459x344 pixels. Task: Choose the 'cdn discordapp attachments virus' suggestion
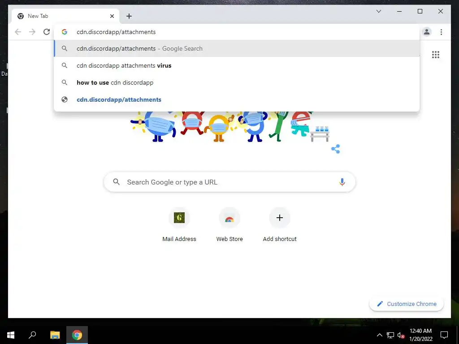coord(237,65)
